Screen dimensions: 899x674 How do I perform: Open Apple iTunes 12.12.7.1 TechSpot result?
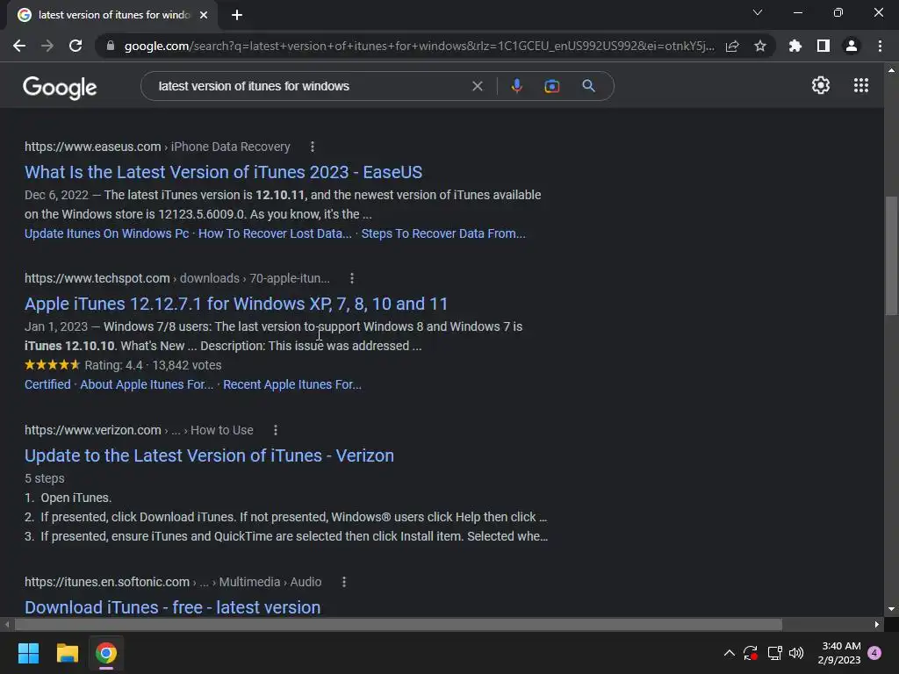pyautogui.click(x=236, y=304)
